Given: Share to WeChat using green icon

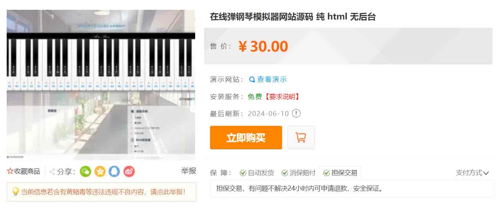Looking at the screenshot, I should pyautogui.click(x=85, y=171).
